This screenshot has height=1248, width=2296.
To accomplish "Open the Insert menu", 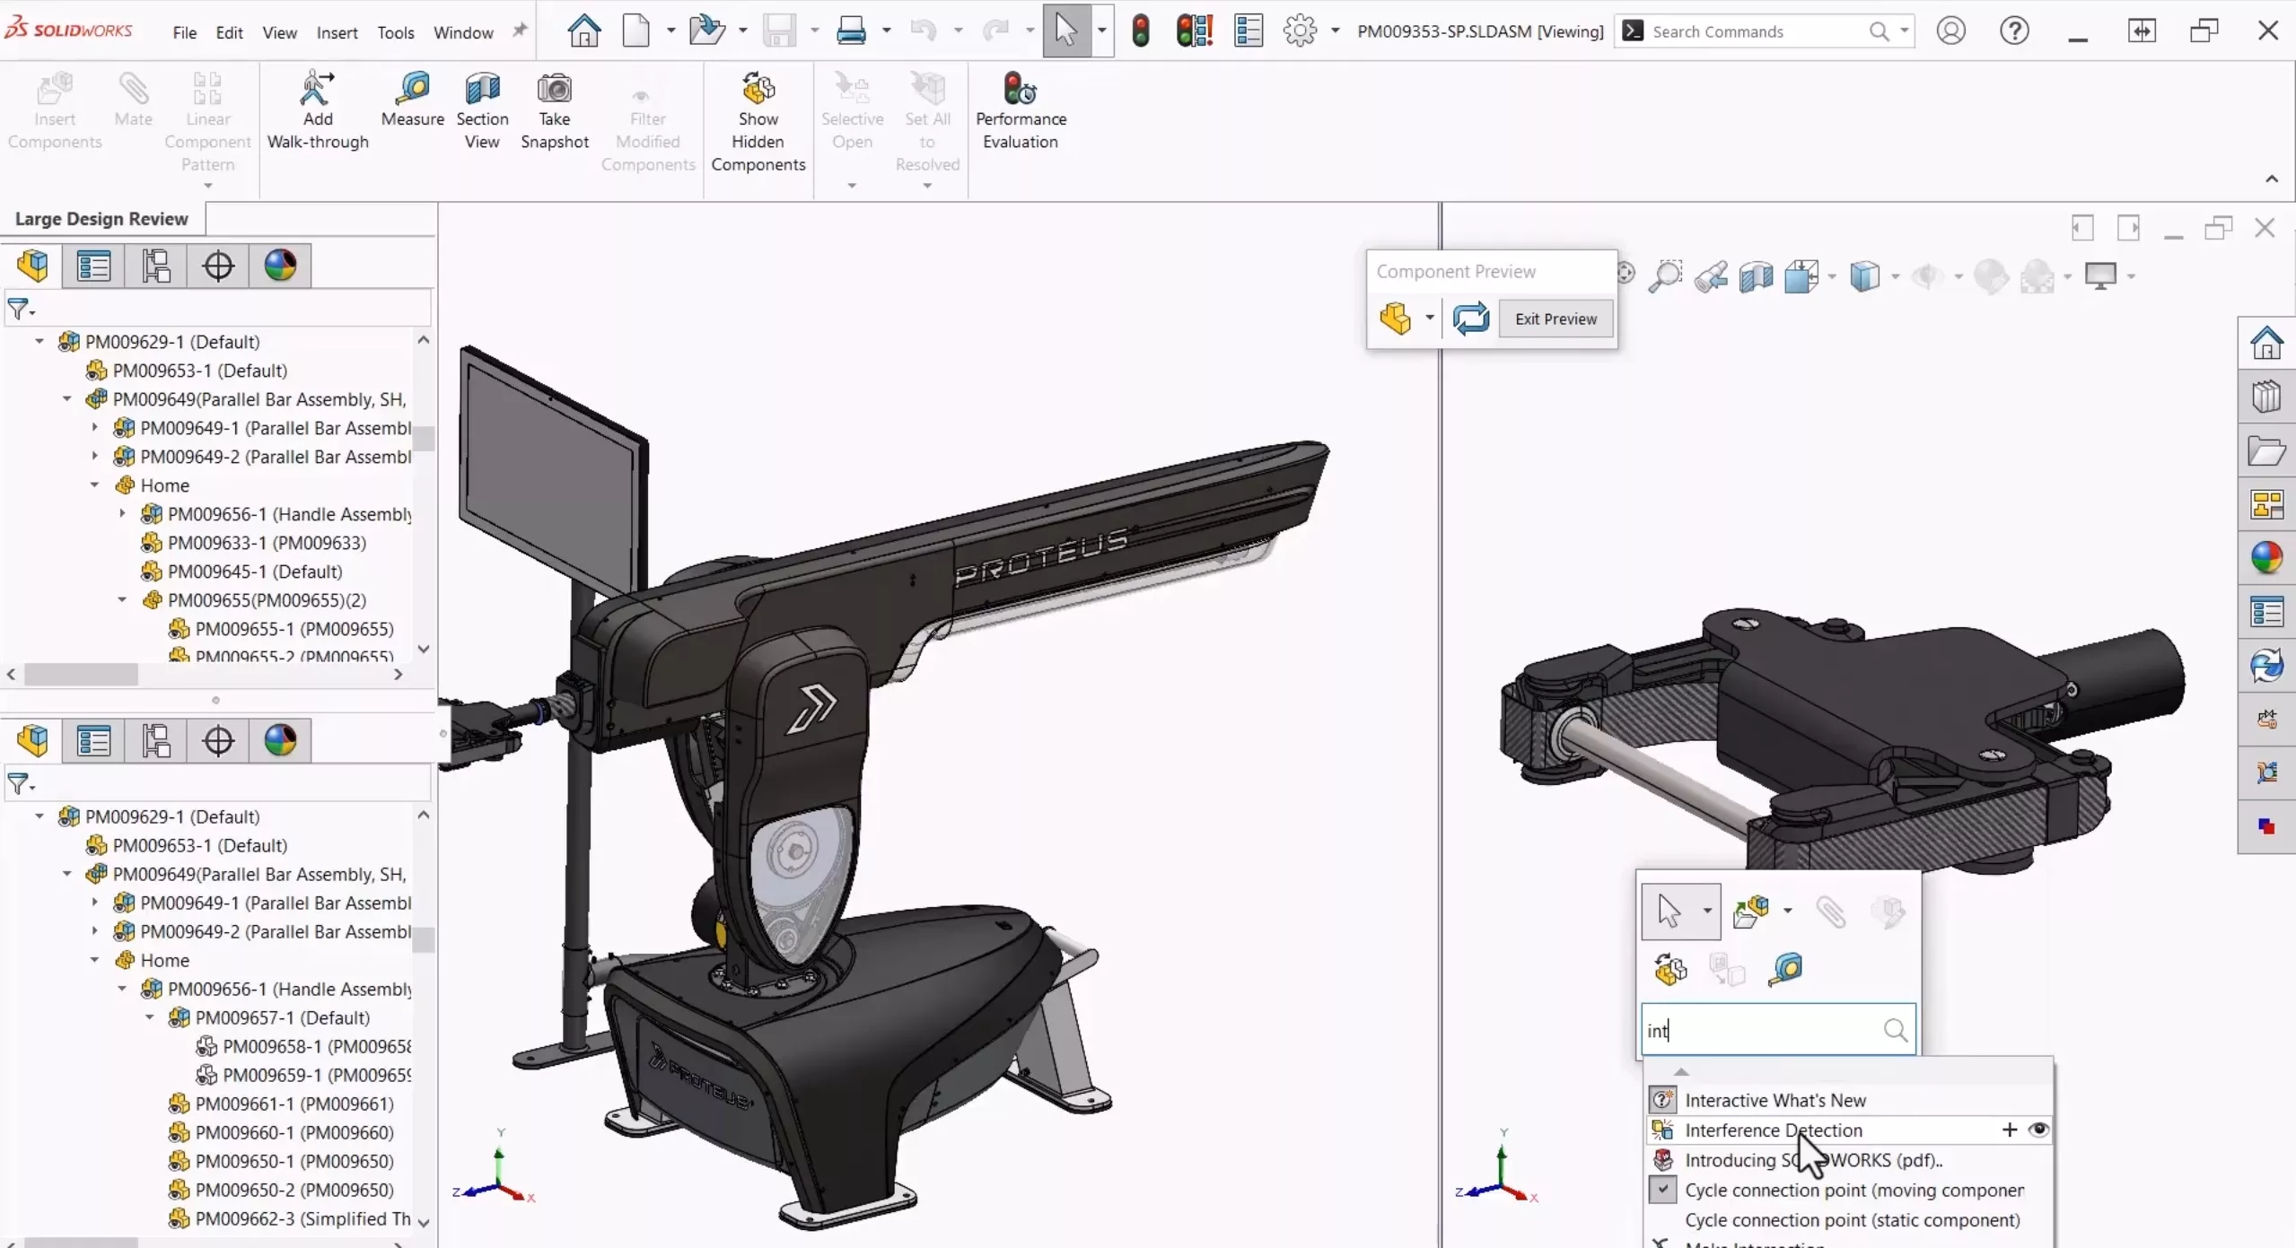I will (337, 32).
